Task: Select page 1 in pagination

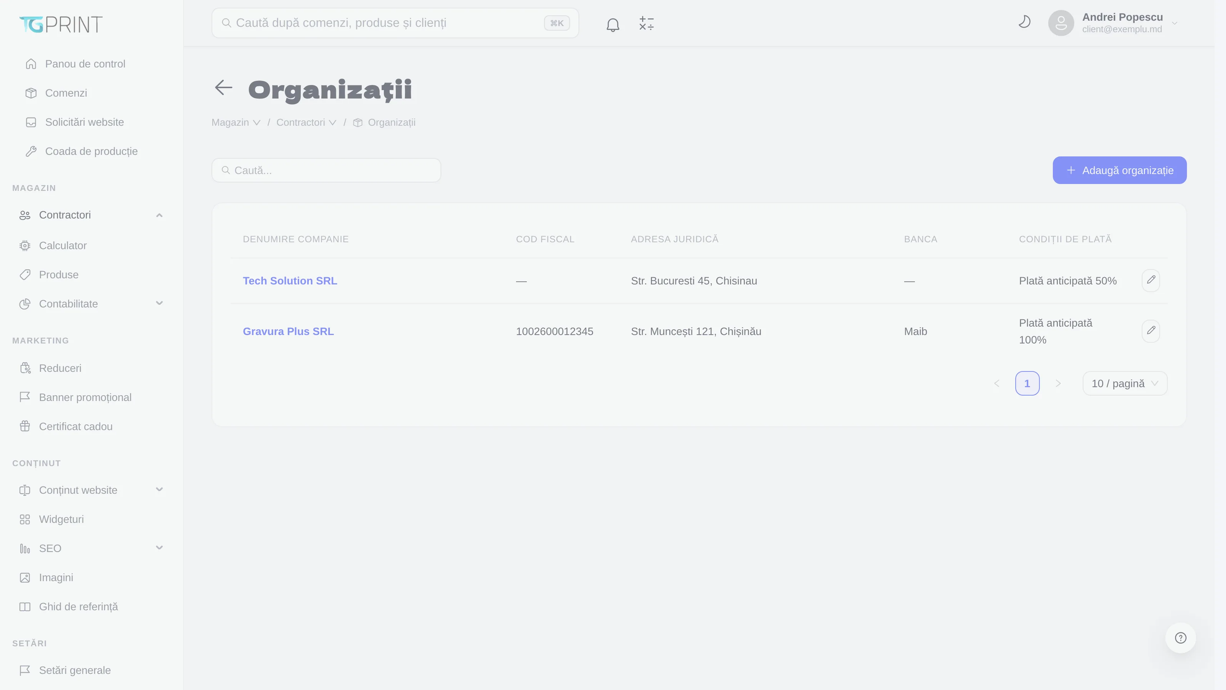Action: [1027, 383]
